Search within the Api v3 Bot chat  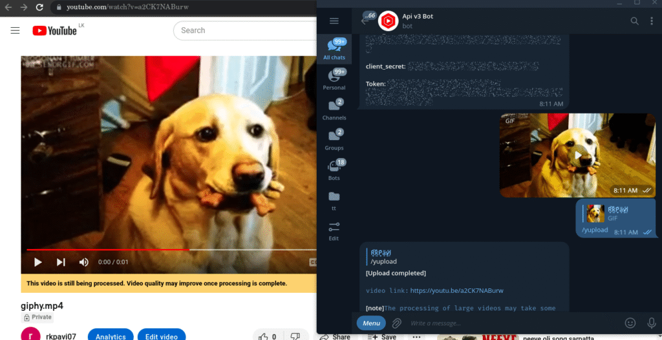pyautogui.click(x=634, y=21)
